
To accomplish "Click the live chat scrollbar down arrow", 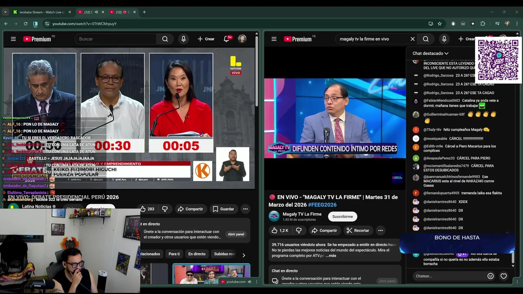I will pyautogui.click(x=513, y=266).
